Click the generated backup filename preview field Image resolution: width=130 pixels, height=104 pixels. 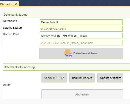click(x=81, y=43)
